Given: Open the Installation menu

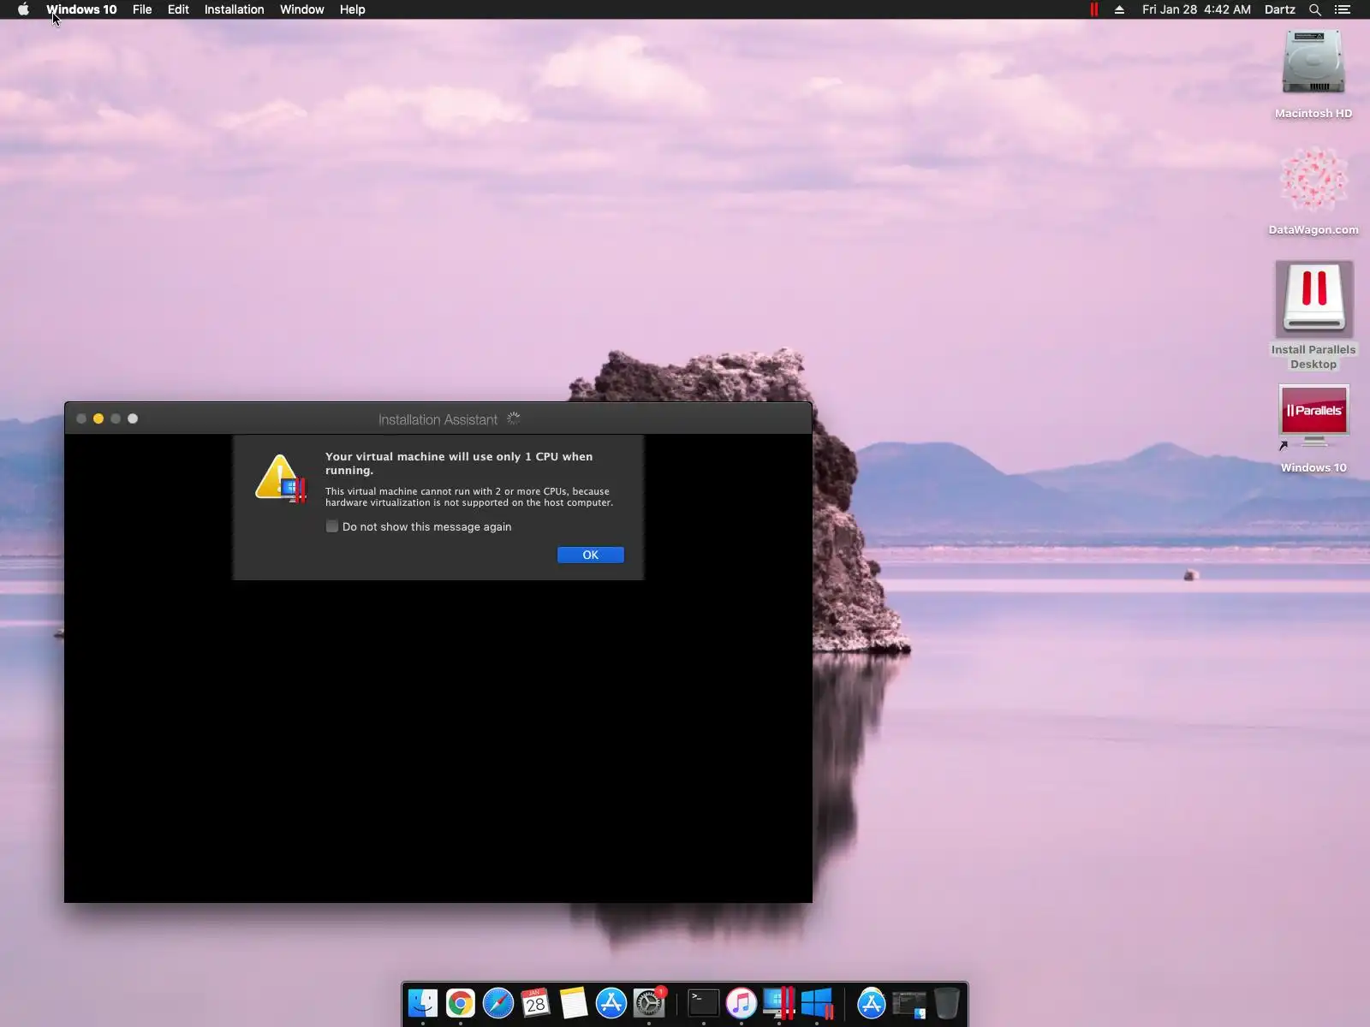Looking at the screenshot, I should tap(234, 9).
